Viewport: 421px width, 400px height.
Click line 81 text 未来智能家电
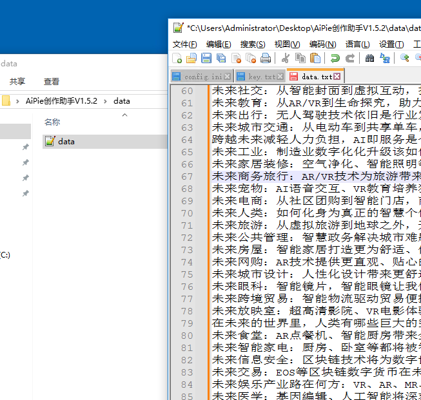(317, 348)
